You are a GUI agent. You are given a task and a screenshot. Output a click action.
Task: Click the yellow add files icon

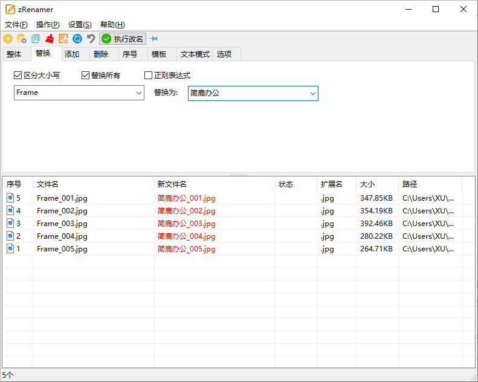click(x=8, y=39)
